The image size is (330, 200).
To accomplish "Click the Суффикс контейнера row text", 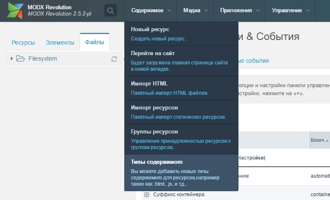I will [x=179, y=195].
